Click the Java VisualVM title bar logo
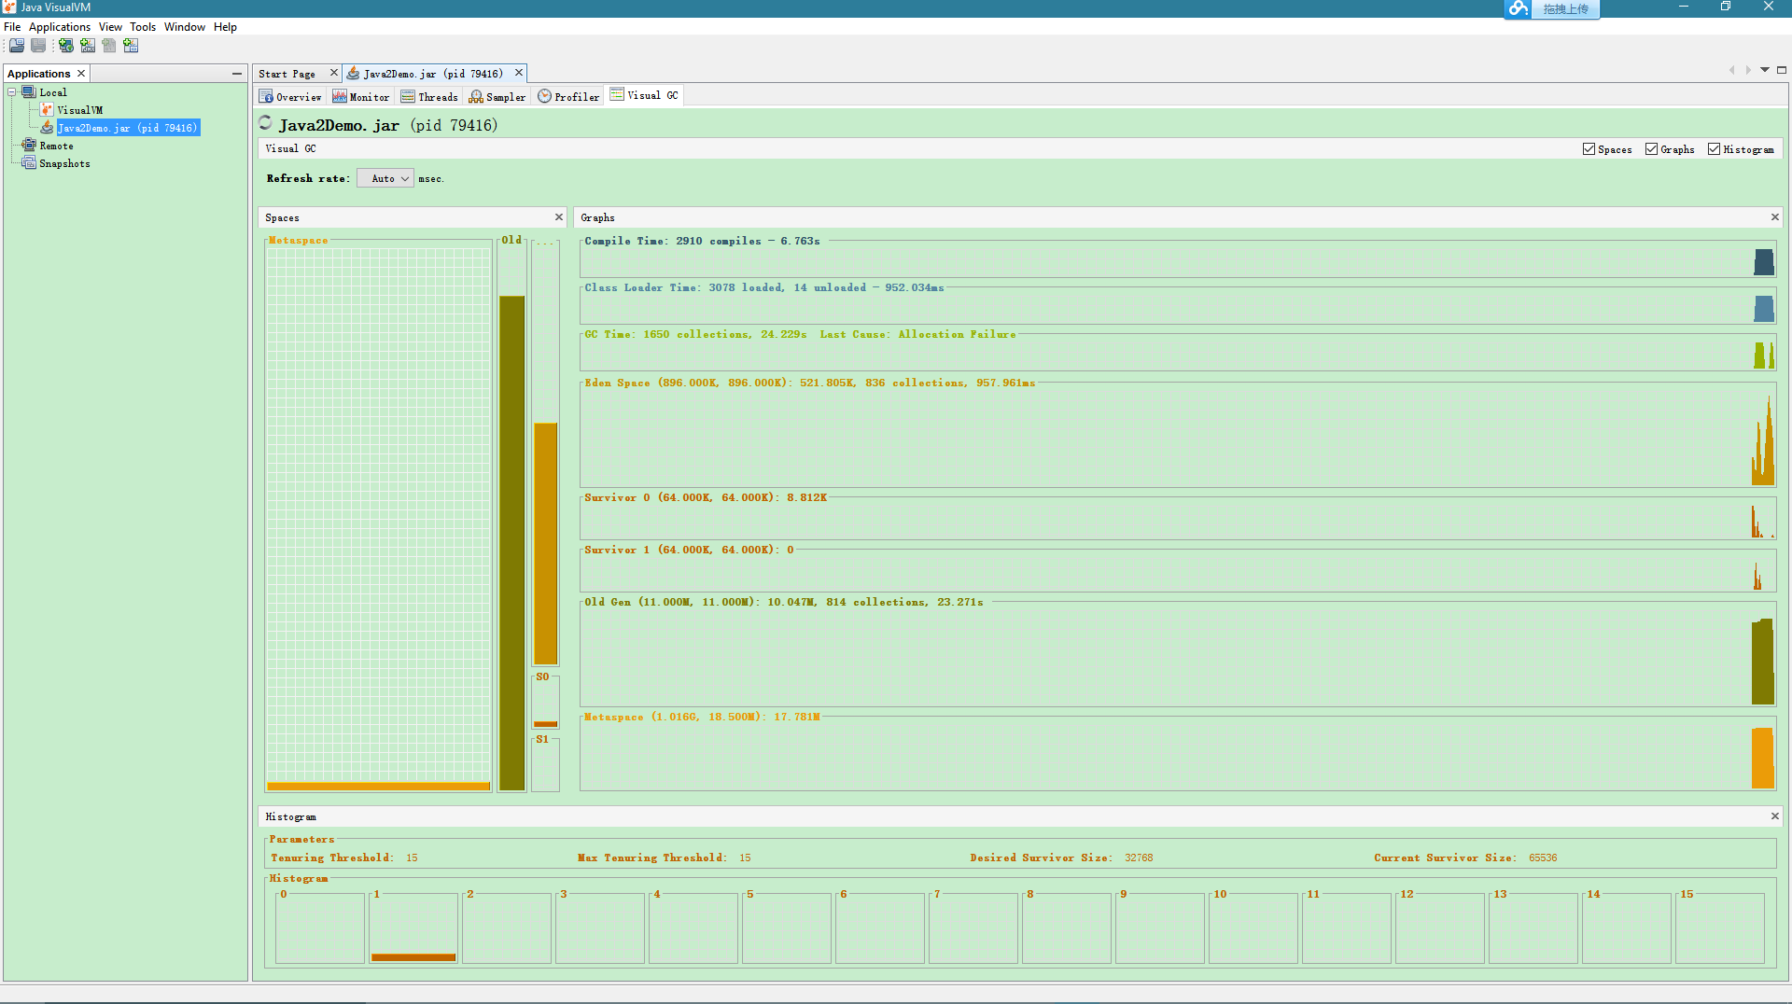The height and width of the screenshot is (1004, 1792). [x=9, y=7]
